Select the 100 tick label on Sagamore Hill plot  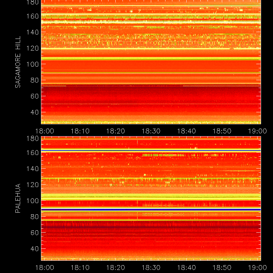coord(32,64)
